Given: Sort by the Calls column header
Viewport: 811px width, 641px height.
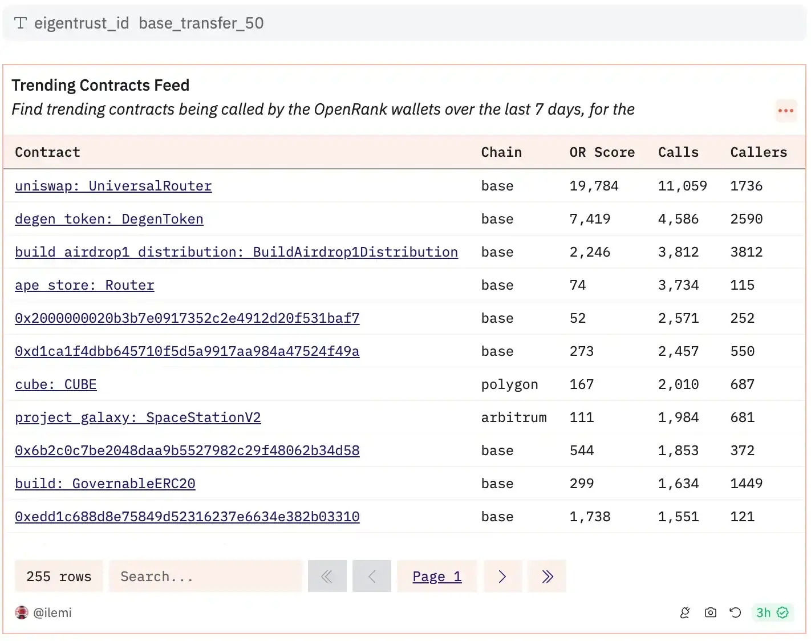Looking at the screenshot, I should click(x=678, y=152).
